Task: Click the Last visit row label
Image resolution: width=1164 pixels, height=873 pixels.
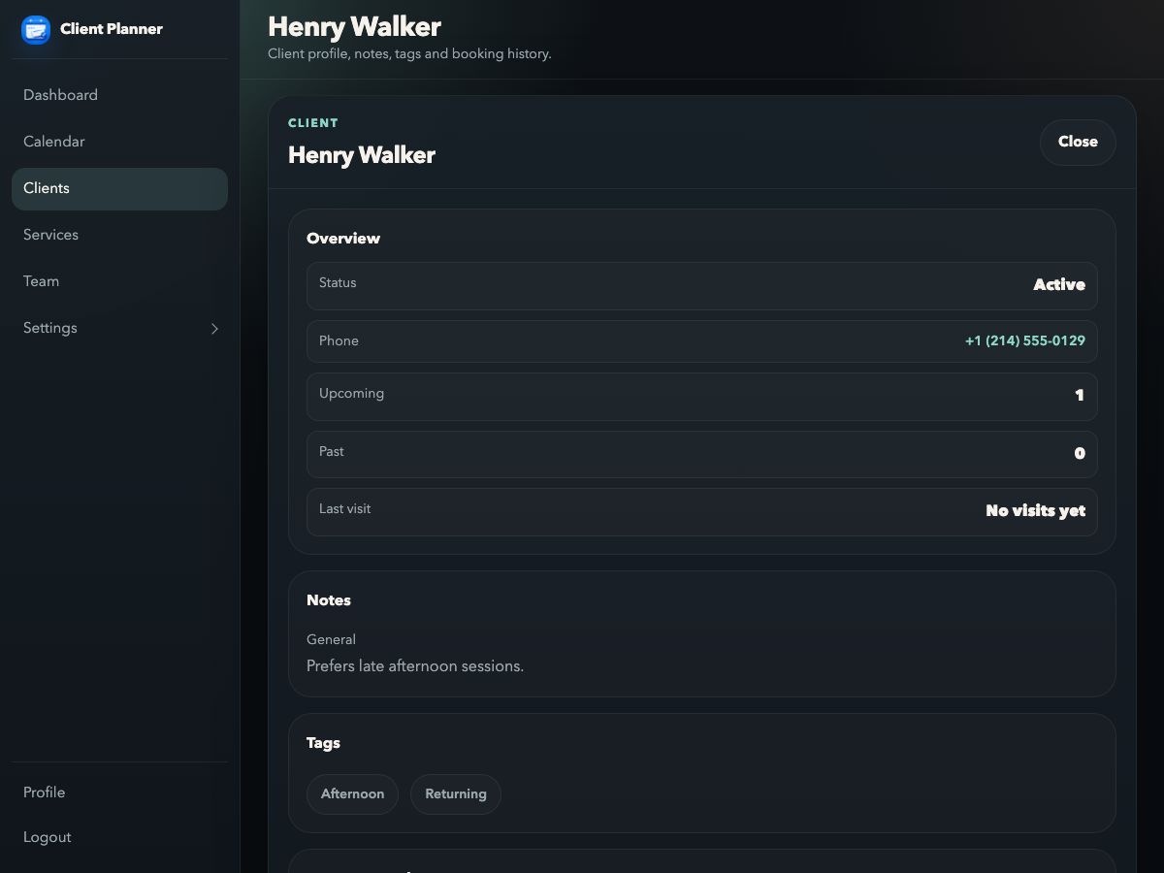Action: point(344,509)
